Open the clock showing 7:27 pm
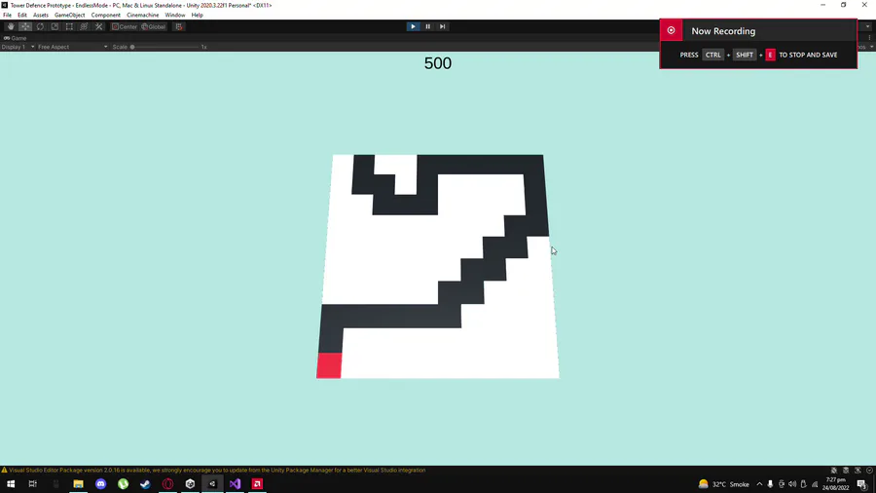This screenshot has height=493, width=876. click(x=836, y=484)
